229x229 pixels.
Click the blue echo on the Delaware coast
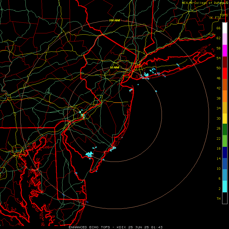(76, 173)
